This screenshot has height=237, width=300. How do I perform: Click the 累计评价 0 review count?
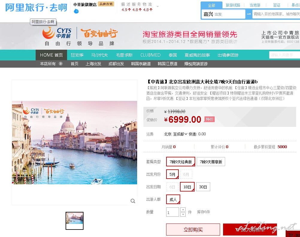point(219,147)
